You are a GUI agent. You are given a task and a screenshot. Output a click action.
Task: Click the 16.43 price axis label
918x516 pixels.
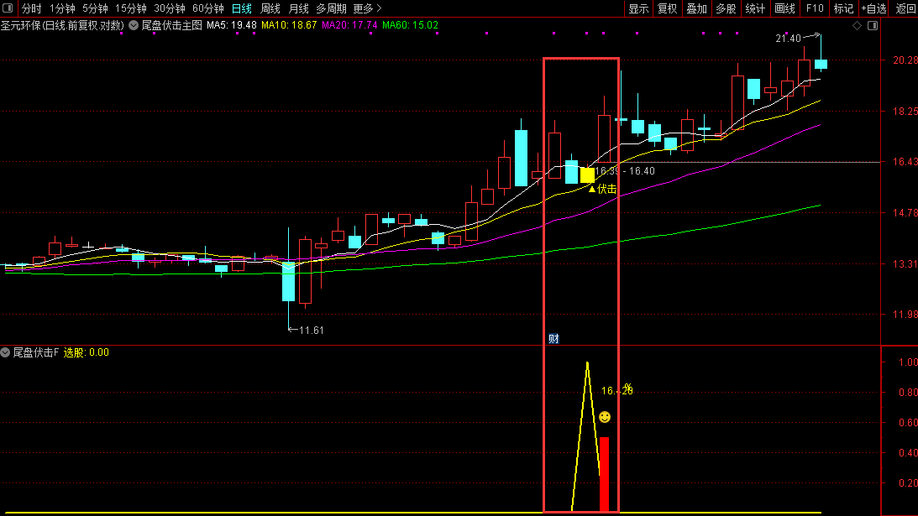(905, 162)
